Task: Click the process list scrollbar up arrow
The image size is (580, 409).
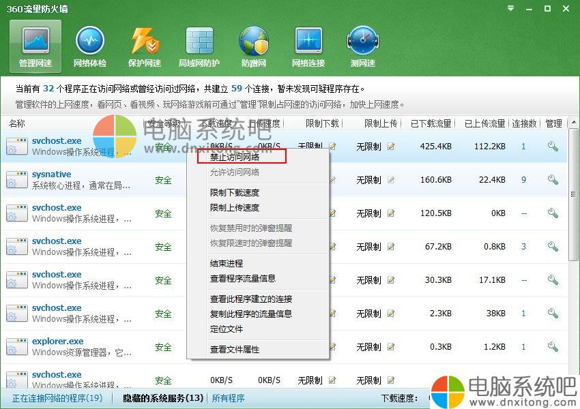Action: click(574, 122)
